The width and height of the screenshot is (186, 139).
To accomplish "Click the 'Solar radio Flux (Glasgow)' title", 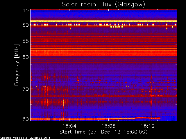I will click(103, 4).
